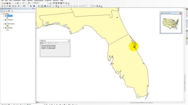Select the Zoom Out tool
Viewport: 188px width, 105px height.
pos(5,6)
